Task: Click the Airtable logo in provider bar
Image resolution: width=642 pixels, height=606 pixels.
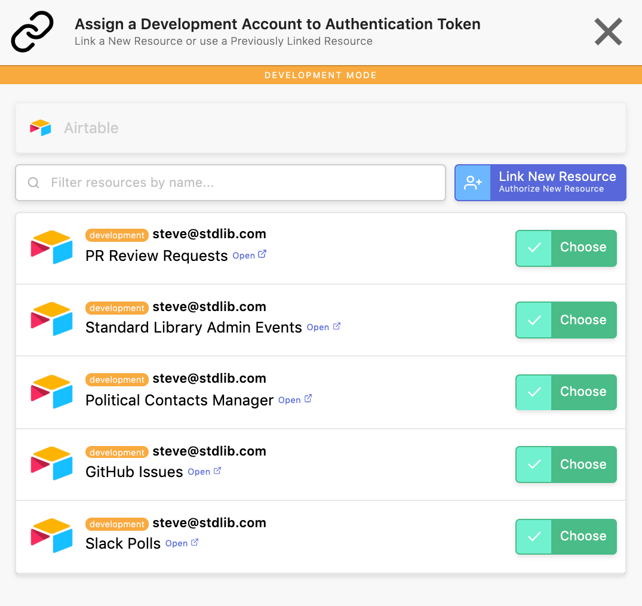Action: point(41,128)
